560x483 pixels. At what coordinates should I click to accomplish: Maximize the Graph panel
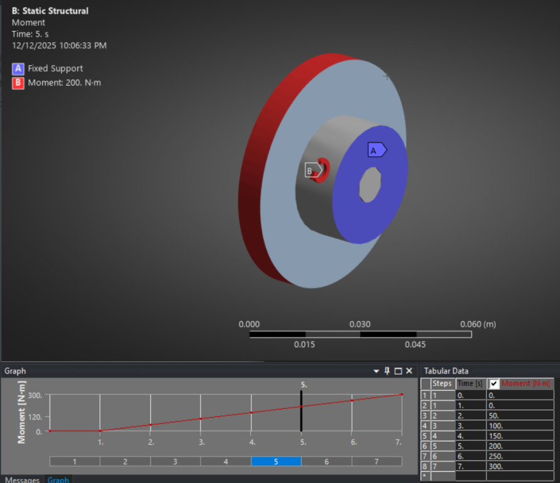pyautogui.click(x=398, y=371)
